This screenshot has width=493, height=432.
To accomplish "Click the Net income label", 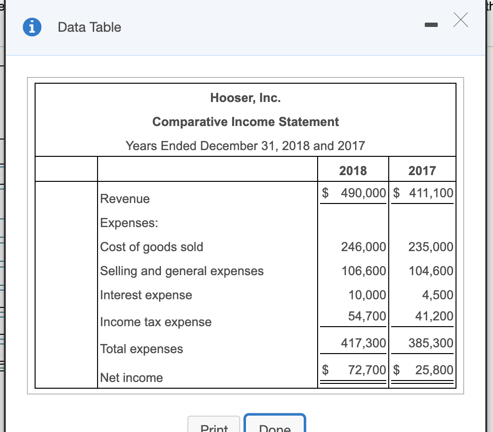I will [132, 378].
